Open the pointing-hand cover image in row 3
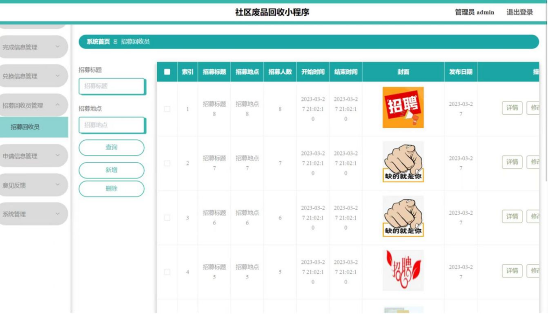 403,216
